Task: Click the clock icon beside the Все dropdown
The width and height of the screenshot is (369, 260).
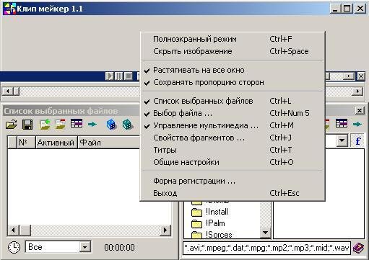Action: pos(14,247)
